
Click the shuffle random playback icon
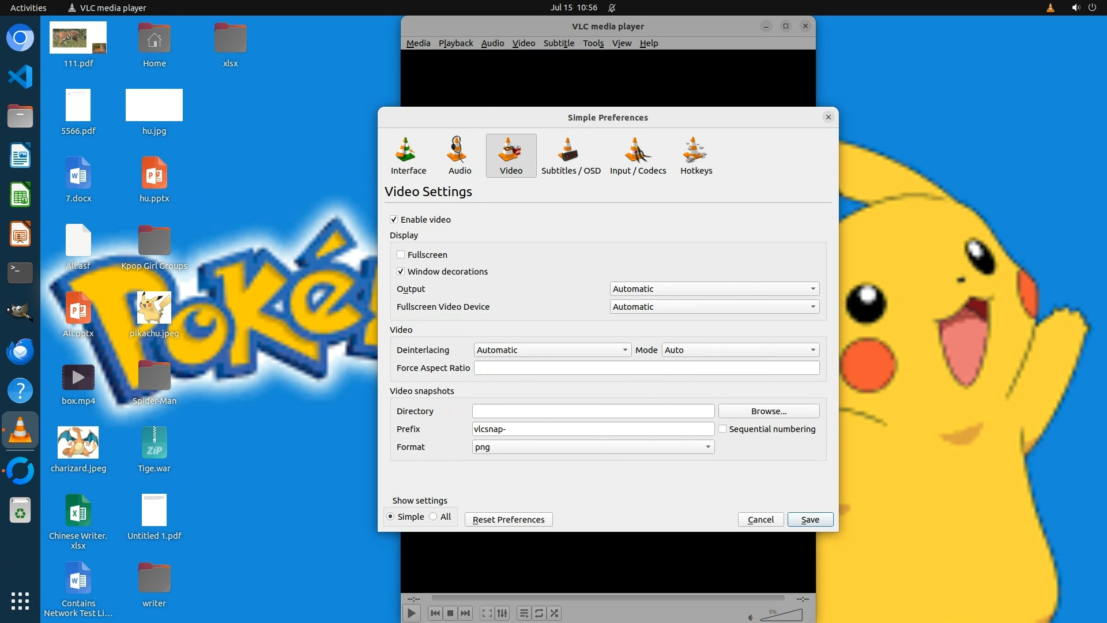tap(554, 613)
